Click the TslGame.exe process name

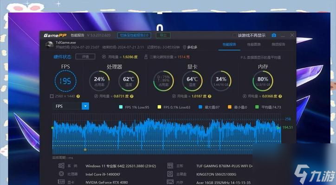[x=65, y=43]
